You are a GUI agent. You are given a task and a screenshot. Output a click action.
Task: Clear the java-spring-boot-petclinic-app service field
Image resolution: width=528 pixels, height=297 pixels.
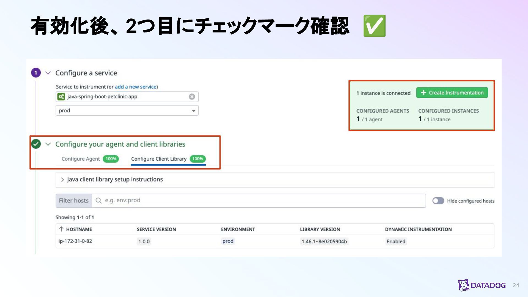(192, 97)
